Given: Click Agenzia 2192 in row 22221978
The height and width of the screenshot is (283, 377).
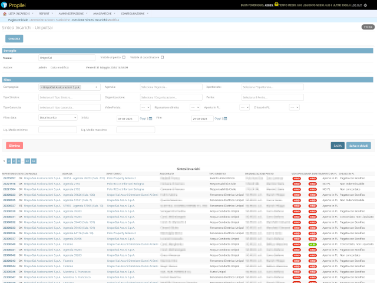Looking at the screenshot, I should (72, 184).
